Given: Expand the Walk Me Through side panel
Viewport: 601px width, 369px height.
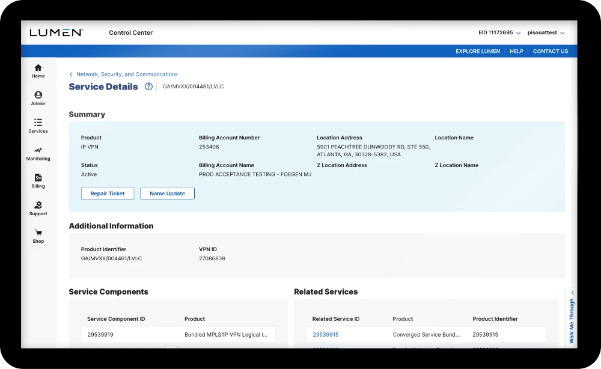Looking at the screenshot, I should [x=572, y=317].
